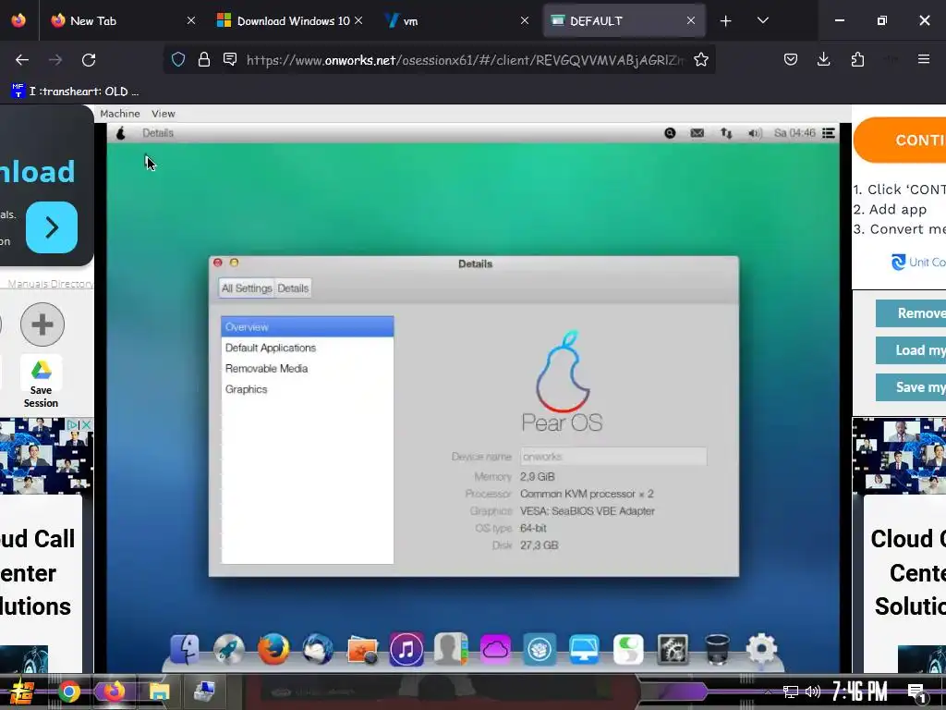Open the settings gear at dock end
Image resolution: width=946 pixels, height=710 pixels.
click(x=762, y=650)
